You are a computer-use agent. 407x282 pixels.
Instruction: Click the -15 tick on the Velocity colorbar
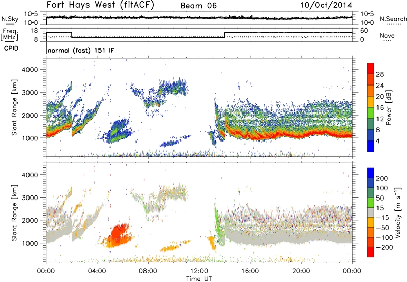click(x=383, y=217)
